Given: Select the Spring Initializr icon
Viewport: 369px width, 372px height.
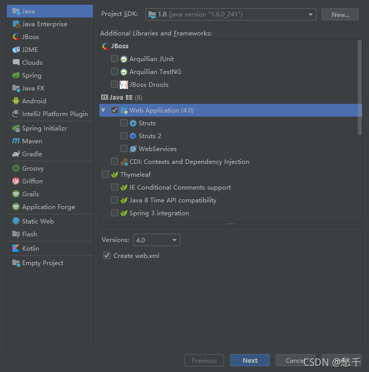Looking at the screenshot, I should (x=16, y=128).
